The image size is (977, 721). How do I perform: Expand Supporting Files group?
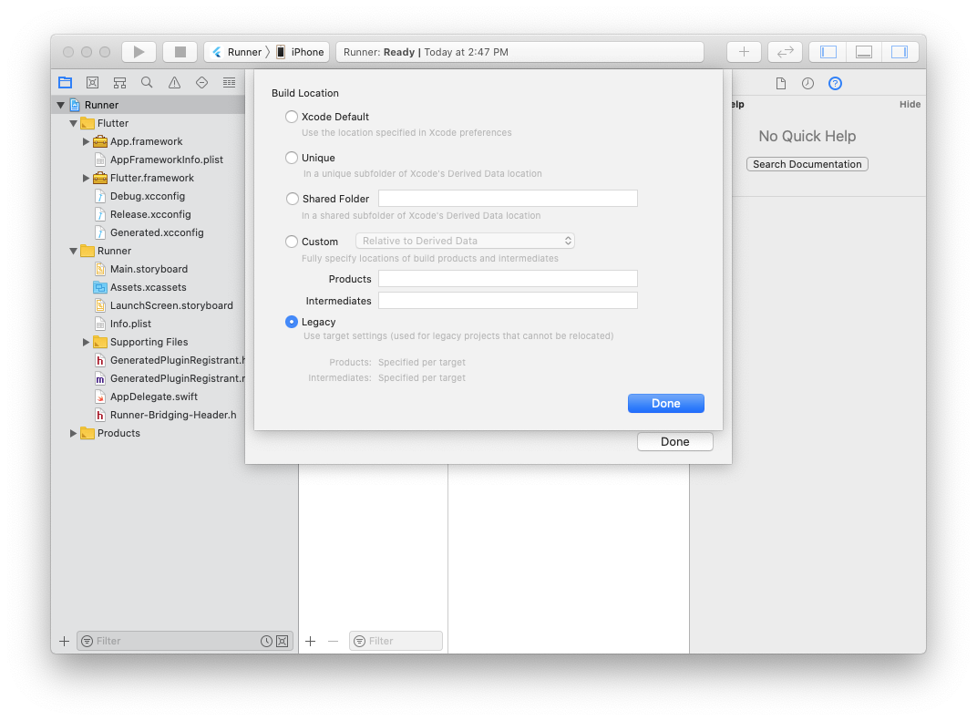(86, 342)
